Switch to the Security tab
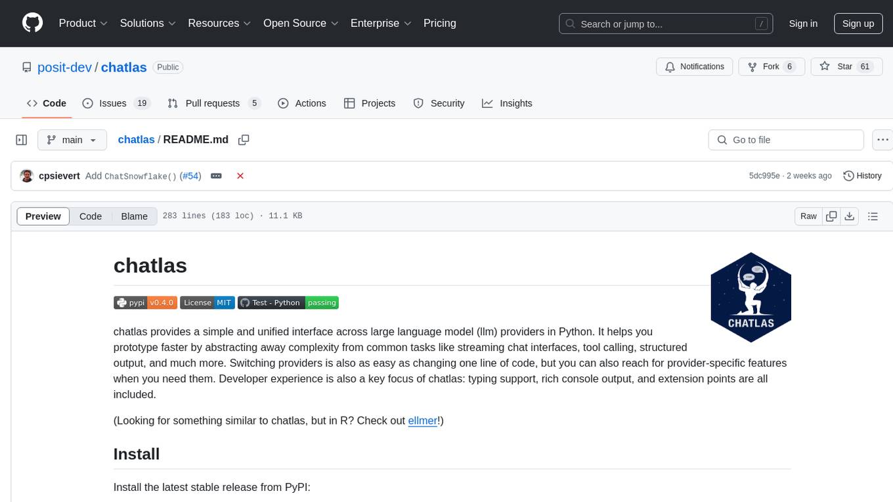893x502 pixels. 439,103
